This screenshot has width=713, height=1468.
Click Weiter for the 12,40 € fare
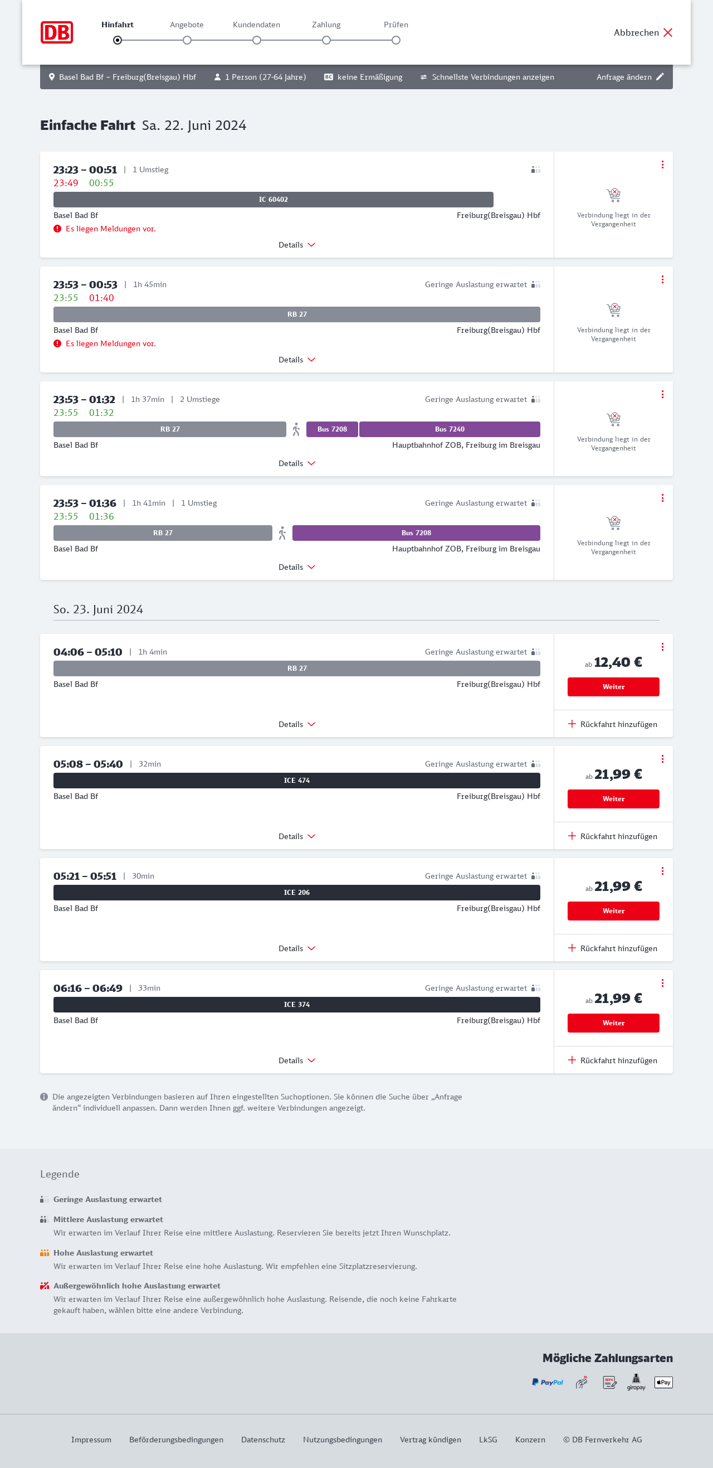point(613,687)
